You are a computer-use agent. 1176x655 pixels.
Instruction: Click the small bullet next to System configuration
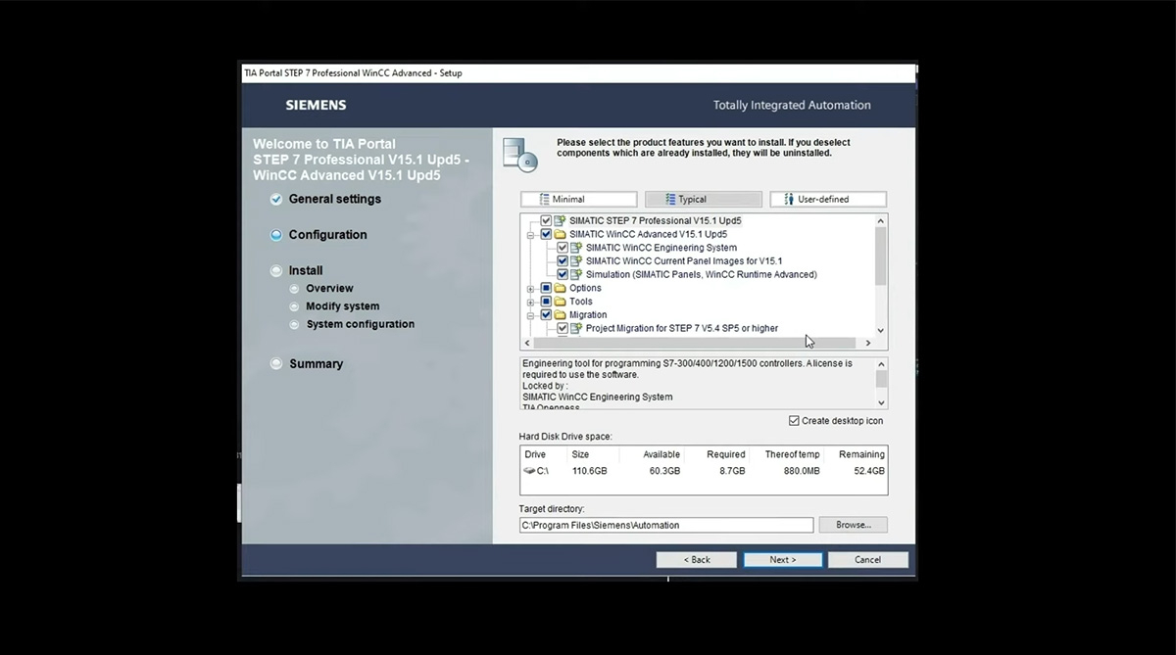tap(295, 324)
